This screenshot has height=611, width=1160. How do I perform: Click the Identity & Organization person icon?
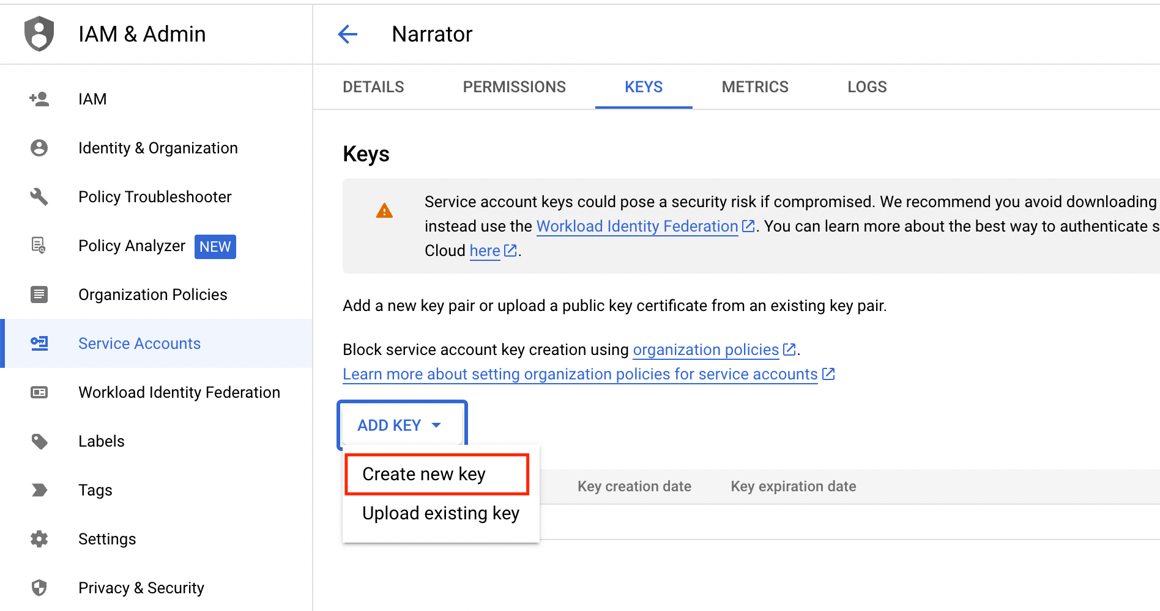click(x=39, y=148)
